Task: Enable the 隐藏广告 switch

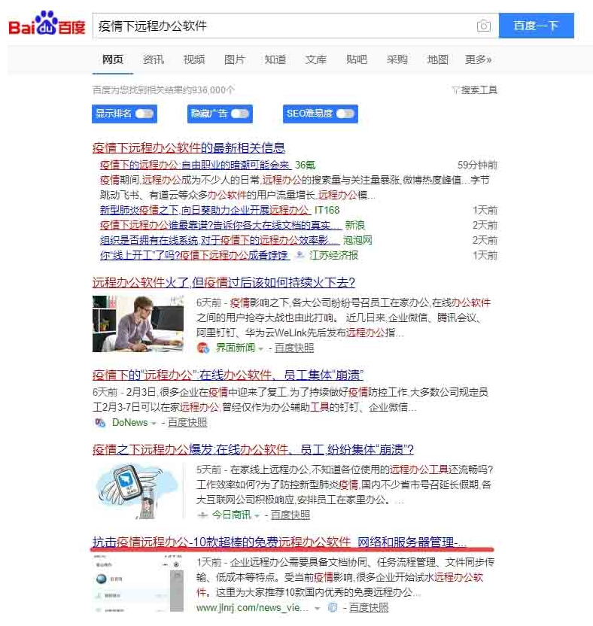Action: pyautogui.click(x=239, y=114)
